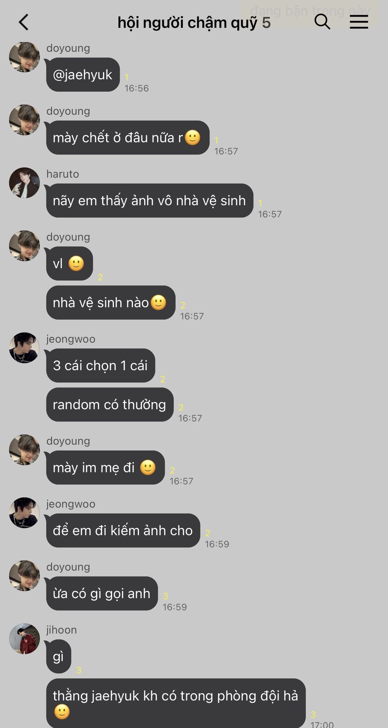Tap the 'random có thưởng' message bubble
Image resolution: width=388 pixels, height=728 pixels.
click(x=110, y=405)
